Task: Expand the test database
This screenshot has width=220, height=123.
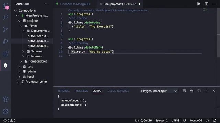Action: (19, 67)
